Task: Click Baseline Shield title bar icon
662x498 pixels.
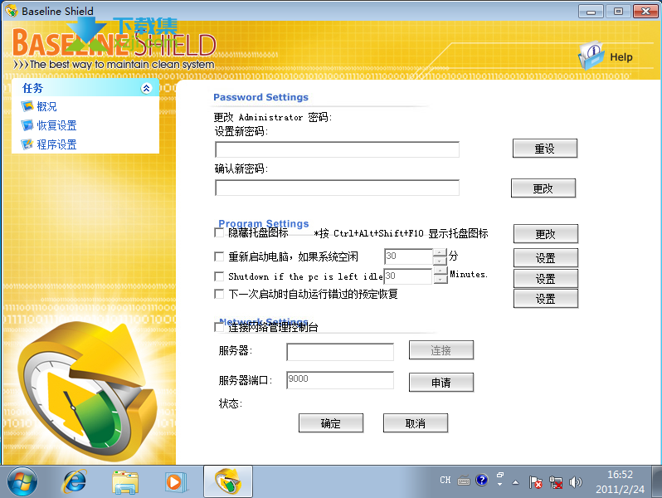Action: click(x=12, y=11)
